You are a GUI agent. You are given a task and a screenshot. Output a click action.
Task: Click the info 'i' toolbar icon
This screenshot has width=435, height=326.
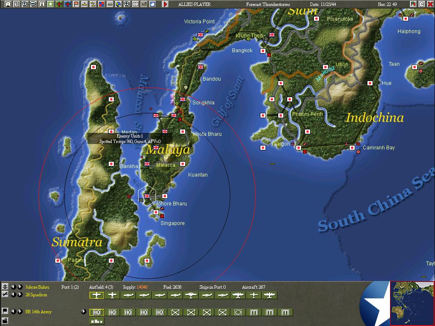42,4
